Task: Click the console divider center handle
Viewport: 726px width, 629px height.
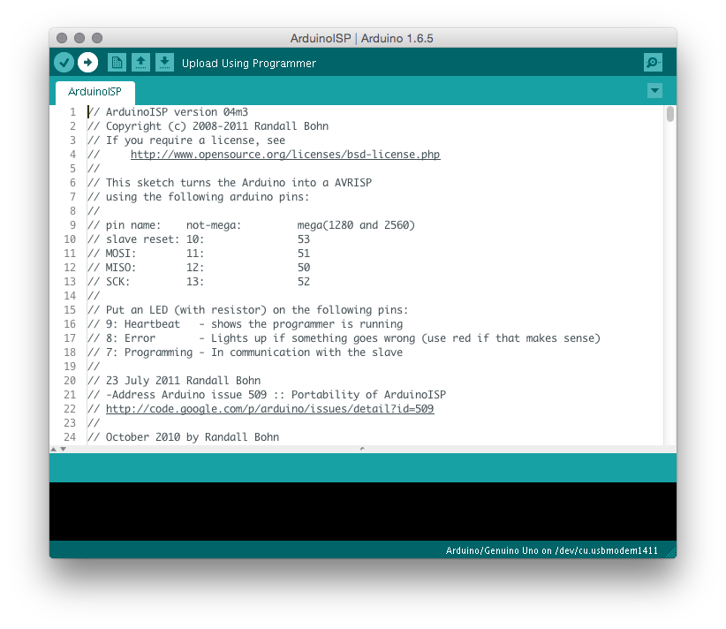Action: (362, 449)
